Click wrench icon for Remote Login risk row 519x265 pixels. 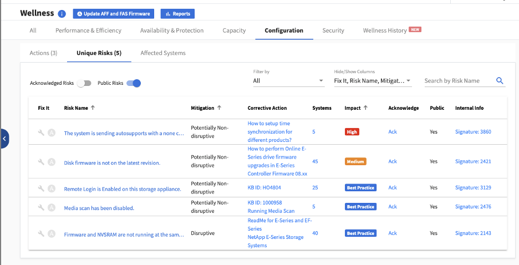point(41,188)
